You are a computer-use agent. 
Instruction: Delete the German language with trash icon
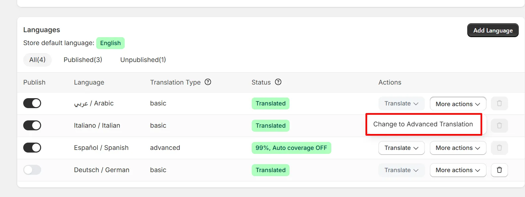coord(499,170)
